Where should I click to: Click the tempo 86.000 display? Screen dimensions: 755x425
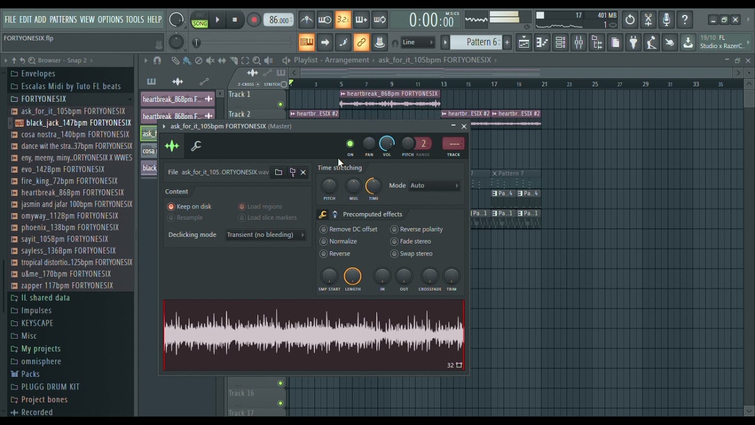[278, 19]
